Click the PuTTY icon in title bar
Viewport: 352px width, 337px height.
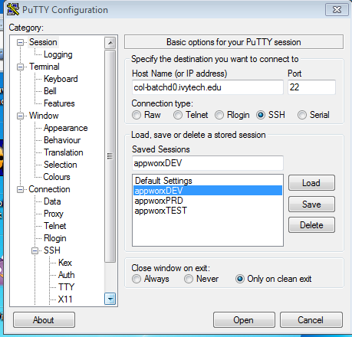(13, 9)
